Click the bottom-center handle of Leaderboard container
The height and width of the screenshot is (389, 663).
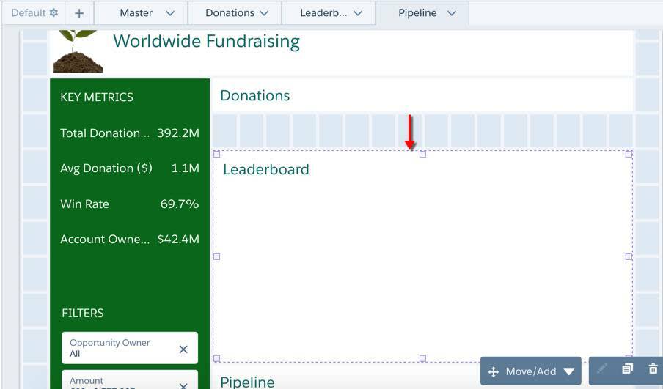click(x=422, y=358)
